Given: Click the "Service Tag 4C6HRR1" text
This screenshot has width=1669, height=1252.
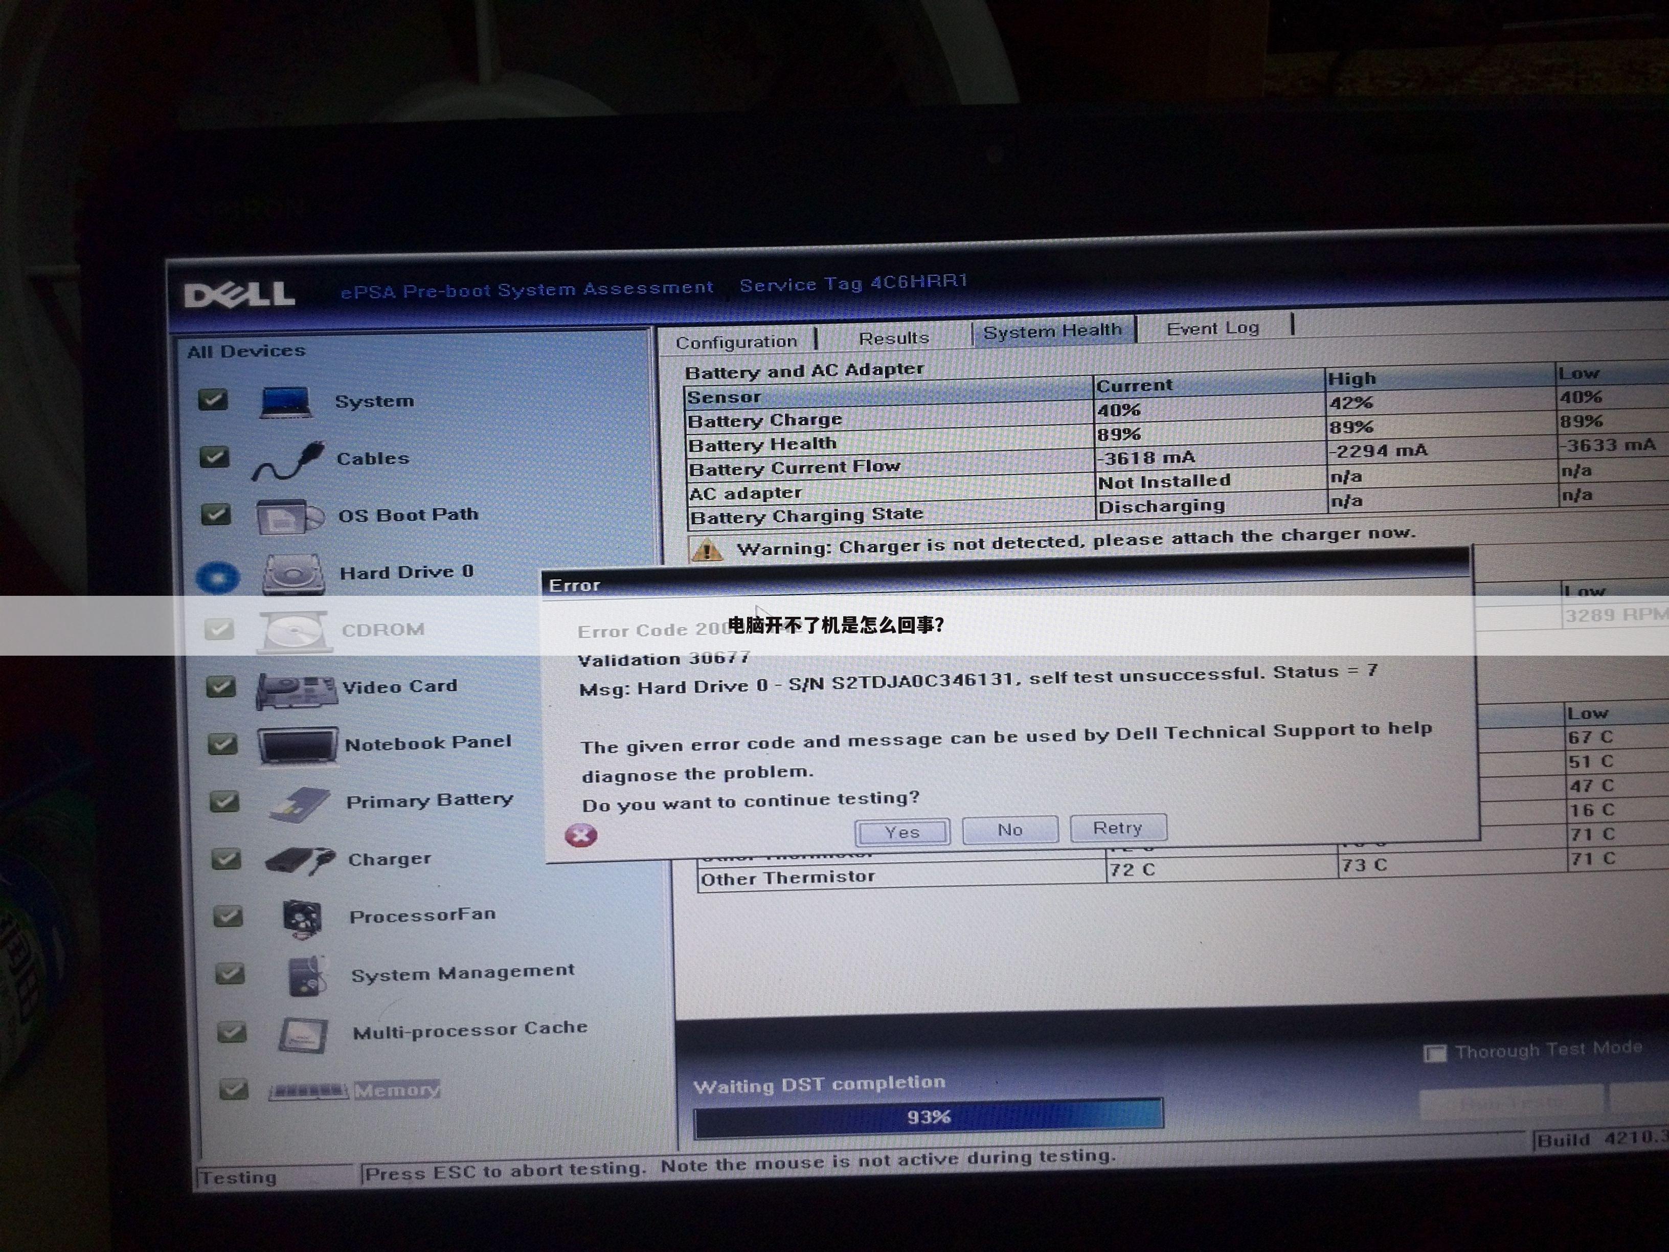Looking at the screenshot, I should tap(853, 283).
